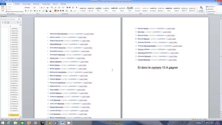The width and height of the screenshot is (222, 125).
Task: Select the highlighted last heading in Navigation
Action: click(x=14, y=115)
